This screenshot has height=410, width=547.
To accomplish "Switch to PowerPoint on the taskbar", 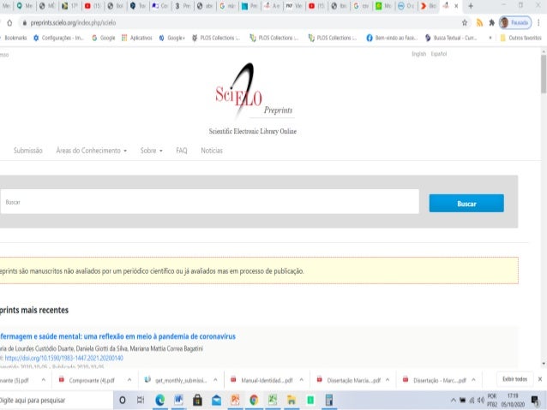I will (x=235, y=400).
